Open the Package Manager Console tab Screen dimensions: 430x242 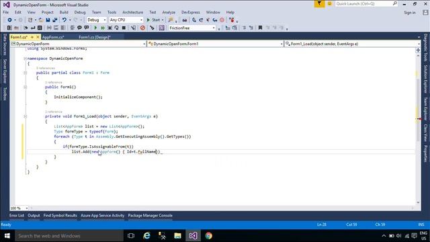(x=150, y=216)
